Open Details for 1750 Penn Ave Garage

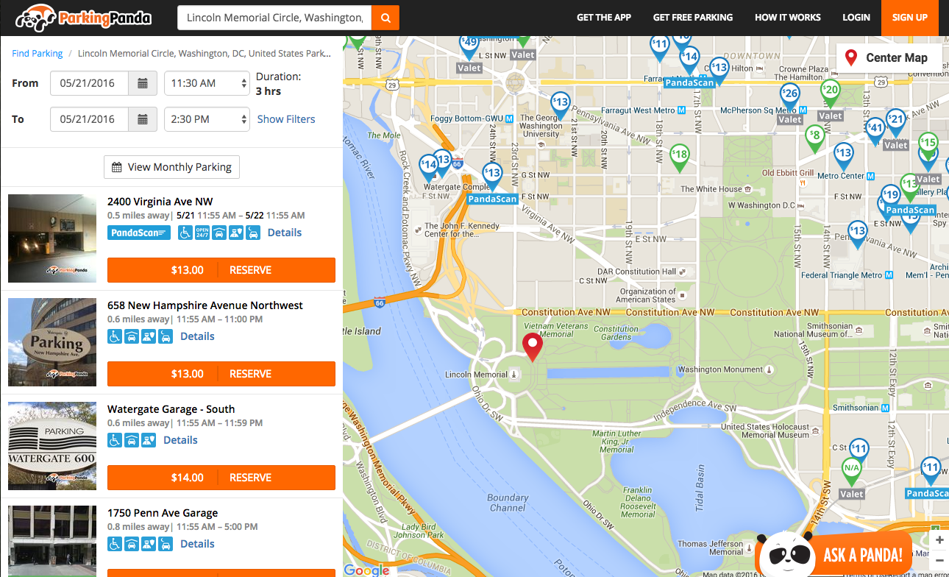click(x=197, y=544)
